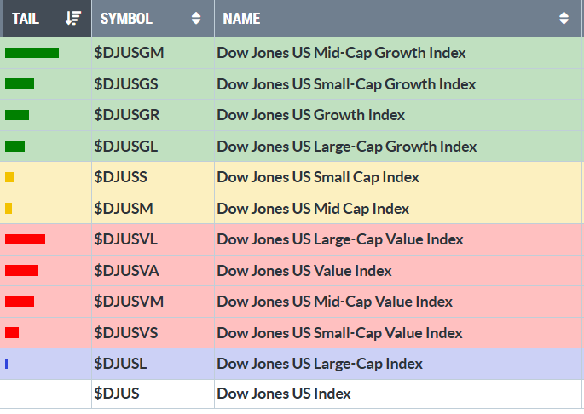
Task: Click the SYMBOL column sort arrows
Action: [x=196, y=18]
